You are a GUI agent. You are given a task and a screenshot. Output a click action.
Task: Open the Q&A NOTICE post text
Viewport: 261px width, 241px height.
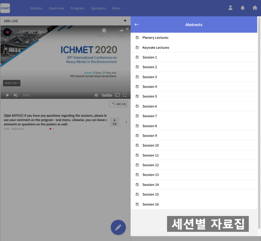point(55,120)
